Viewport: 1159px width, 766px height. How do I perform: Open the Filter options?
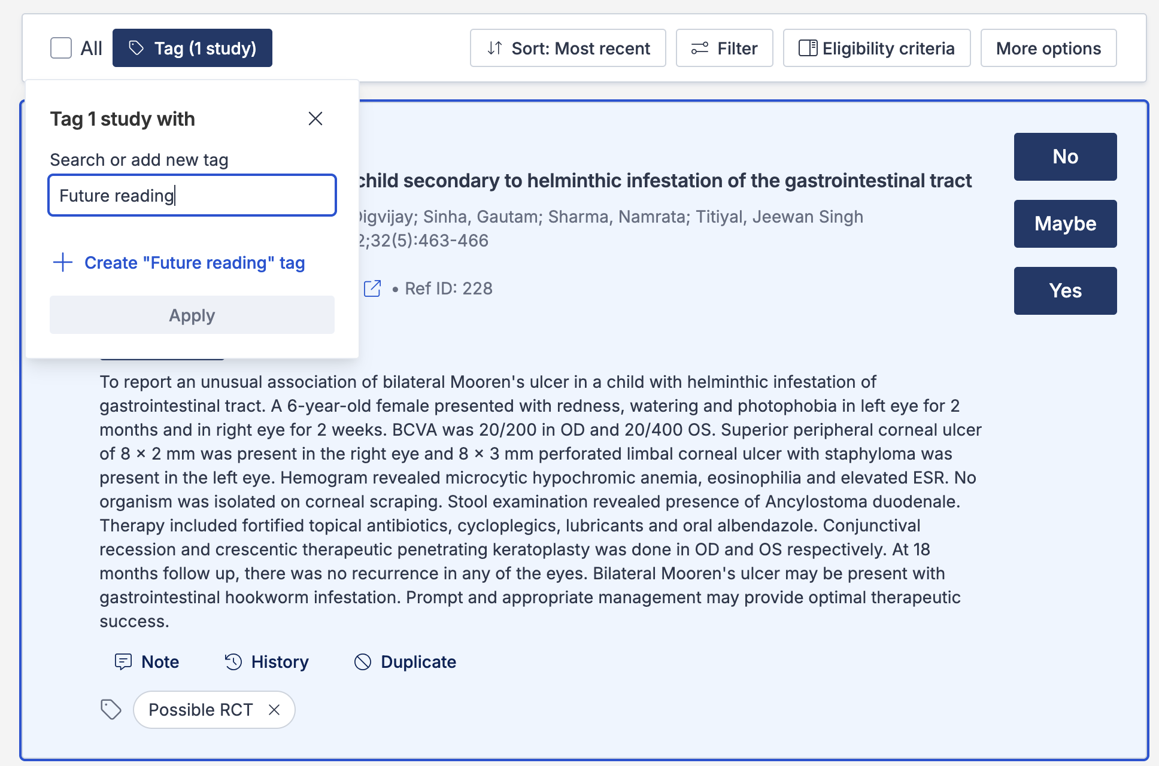724,48
